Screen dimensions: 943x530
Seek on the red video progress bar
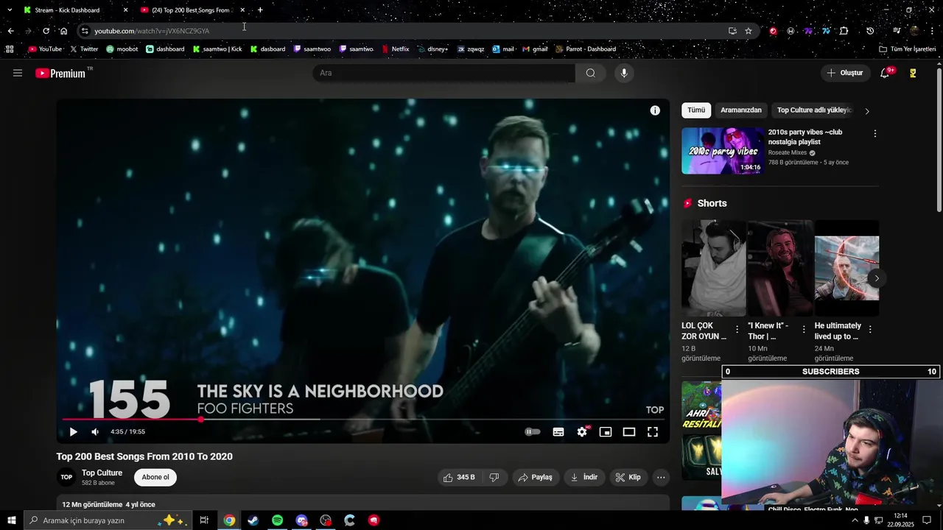click(x=363, y=420)
